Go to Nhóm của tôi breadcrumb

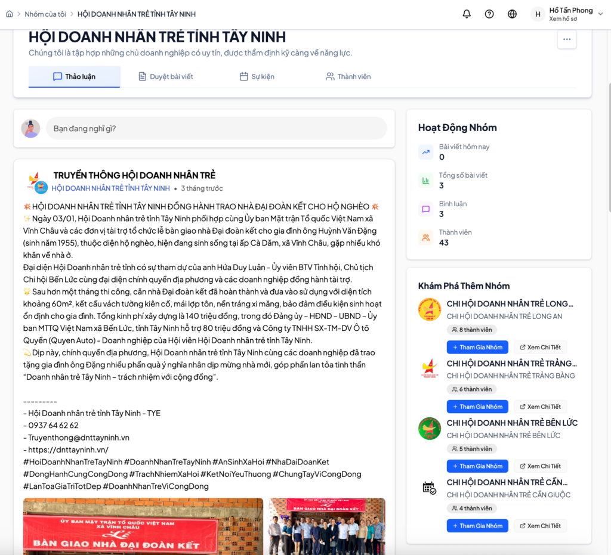[45, 14]
